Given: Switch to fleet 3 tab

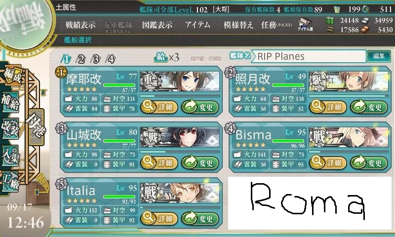Looking at the screenshot, I should (x=96, y=59).
